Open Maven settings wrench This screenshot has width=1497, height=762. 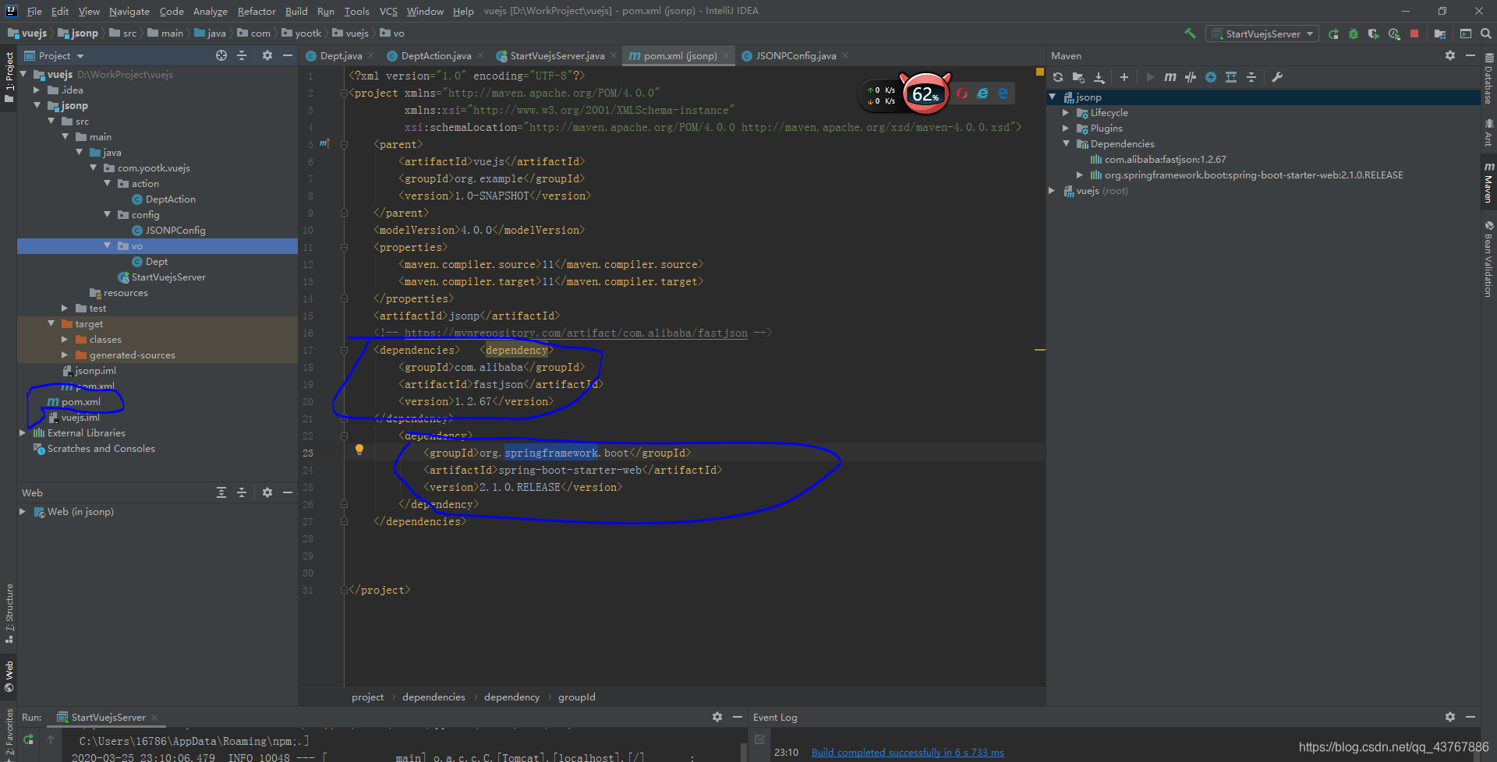click(x=1277, y=77)
